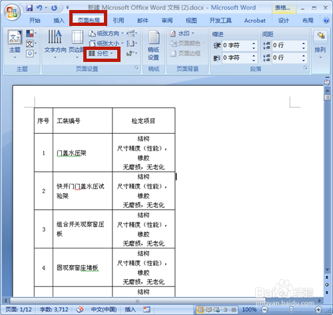
Task: Switch to table tools 设计 tab
Action: click(x=284, y=21)
